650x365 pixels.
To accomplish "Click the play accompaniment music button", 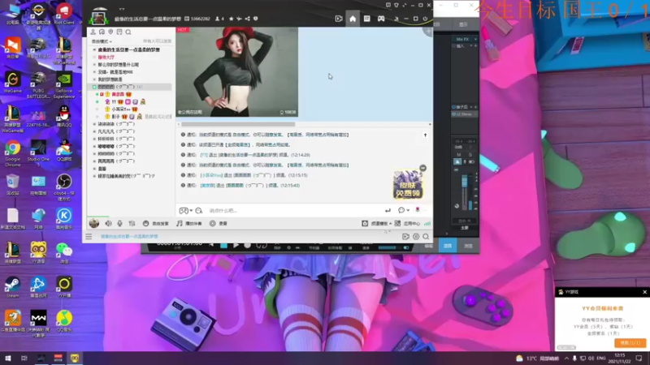I will tap(189, 224).
